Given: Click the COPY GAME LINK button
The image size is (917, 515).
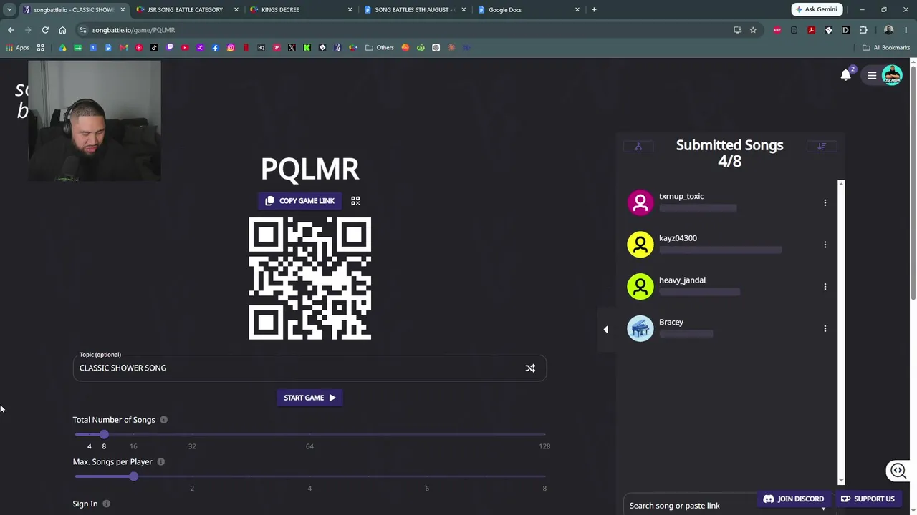Looking at the screenshot, I should 300,201.
